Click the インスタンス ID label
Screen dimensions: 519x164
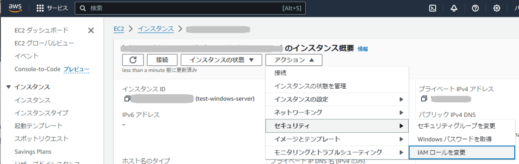(144, 89)
